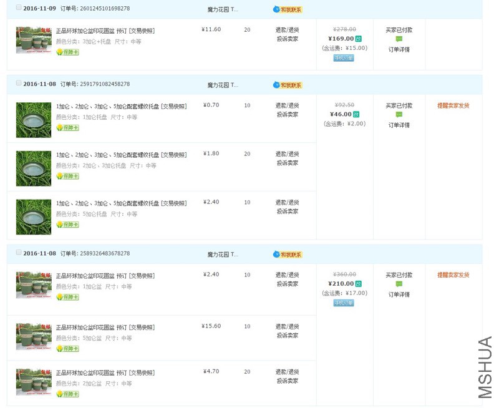Check the box for order 2589326483678278
Image resolution: width=499 pixels, height=408 pixels.
coord(19,253)
